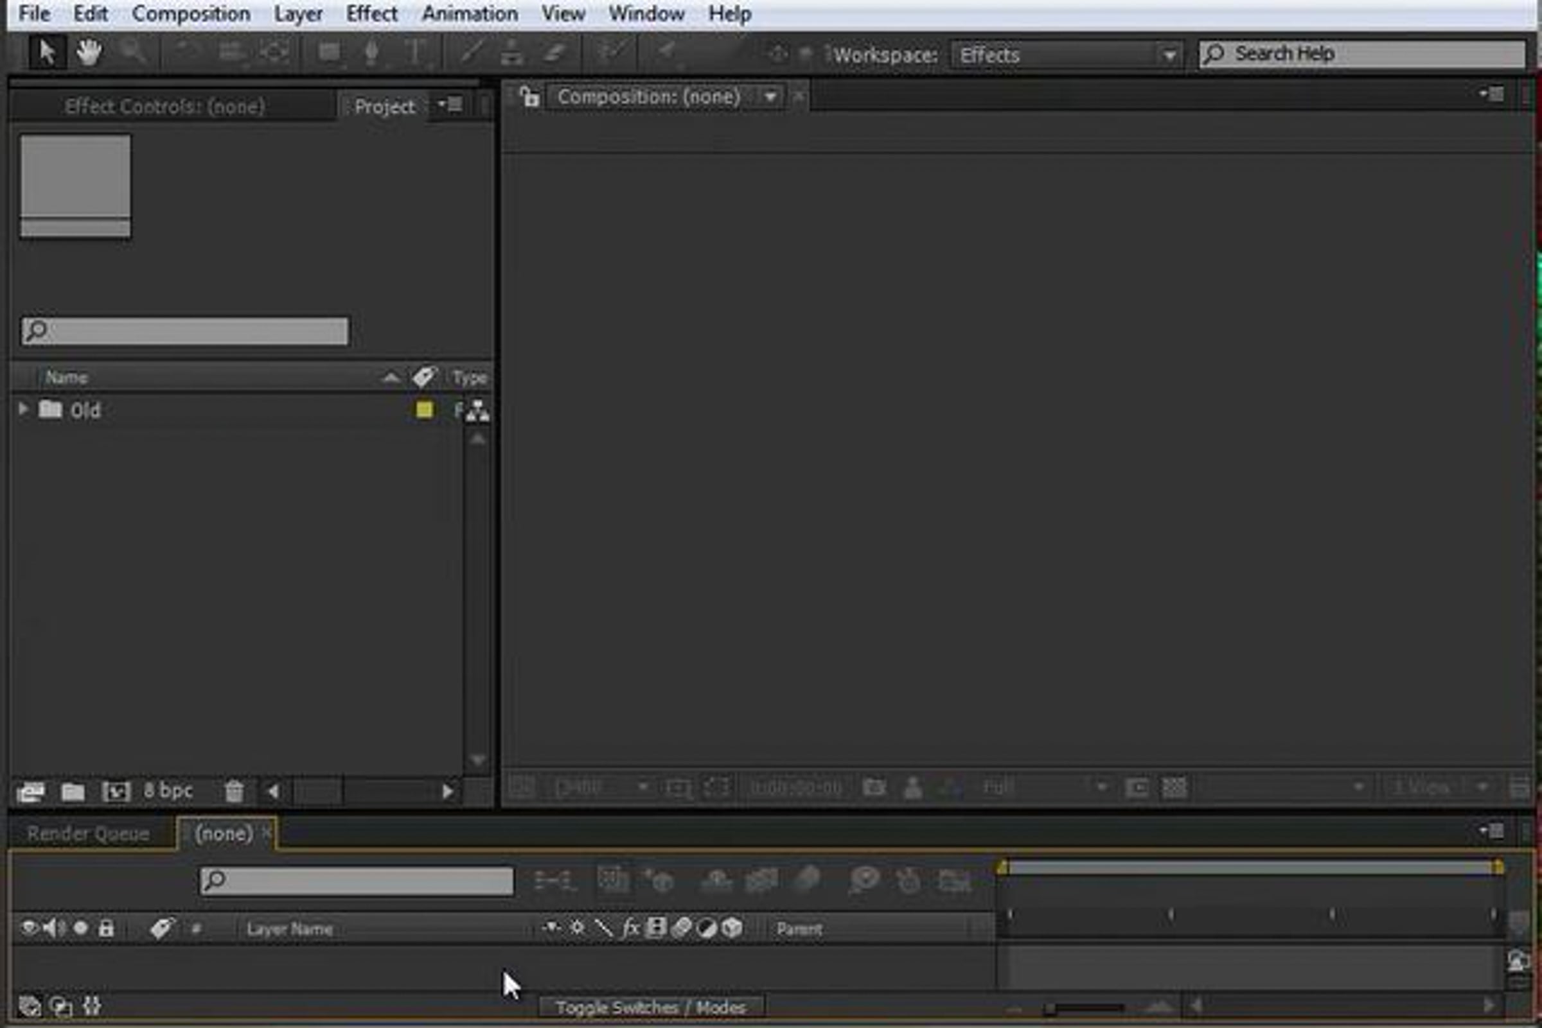Image resolution: width=1542 pixels, height=1028 pixels.
Task: Switch to the Render Queue tab
Action: tap(89, 833)
